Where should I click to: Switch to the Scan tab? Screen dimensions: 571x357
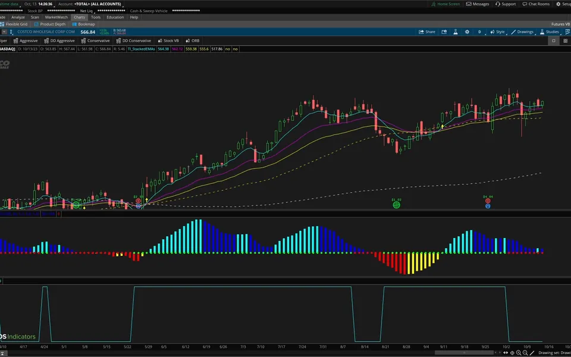pyautogui.click(x=35, y=17)
